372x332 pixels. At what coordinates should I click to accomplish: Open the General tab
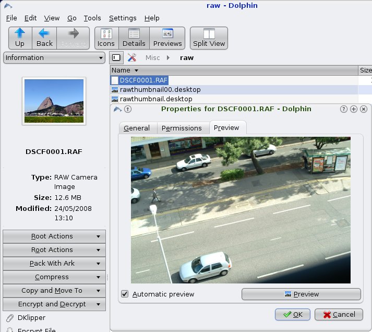click(x=137, y=128)
